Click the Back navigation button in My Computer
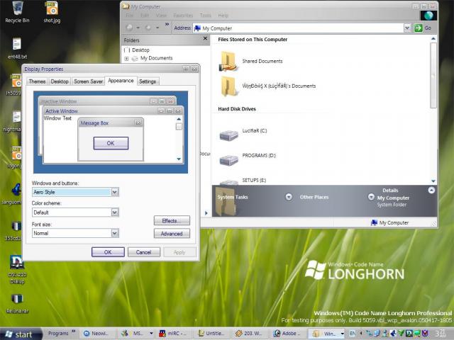The height and width of the screenshot is (340, 454). (x=129, y=28)
